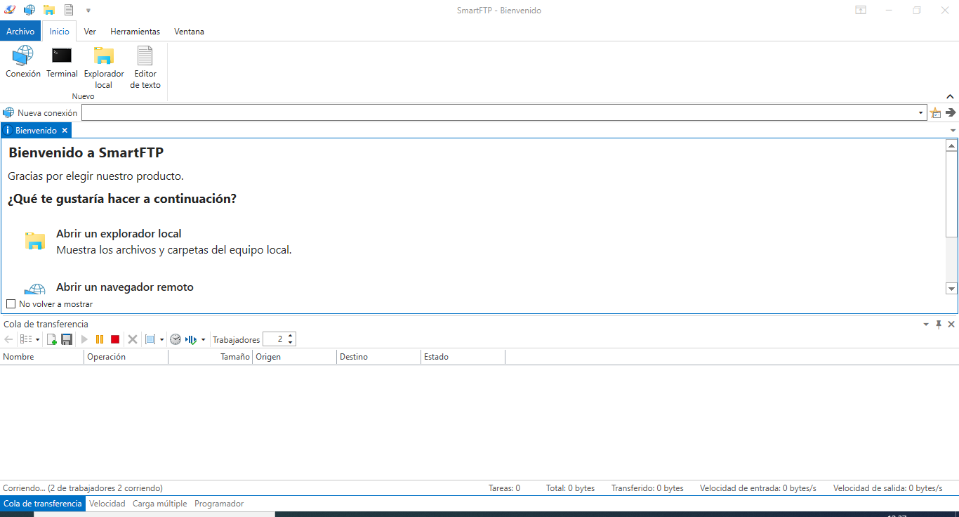Open transfer queue panel options dropdown

coord(926,325)
